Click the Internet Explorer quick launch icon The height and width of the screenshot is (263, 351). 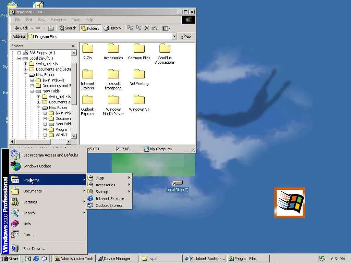coord(36,259)
